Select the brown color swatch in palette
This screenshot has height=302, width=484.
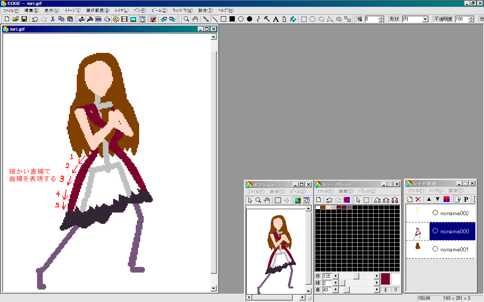click(x=323, y=207)
